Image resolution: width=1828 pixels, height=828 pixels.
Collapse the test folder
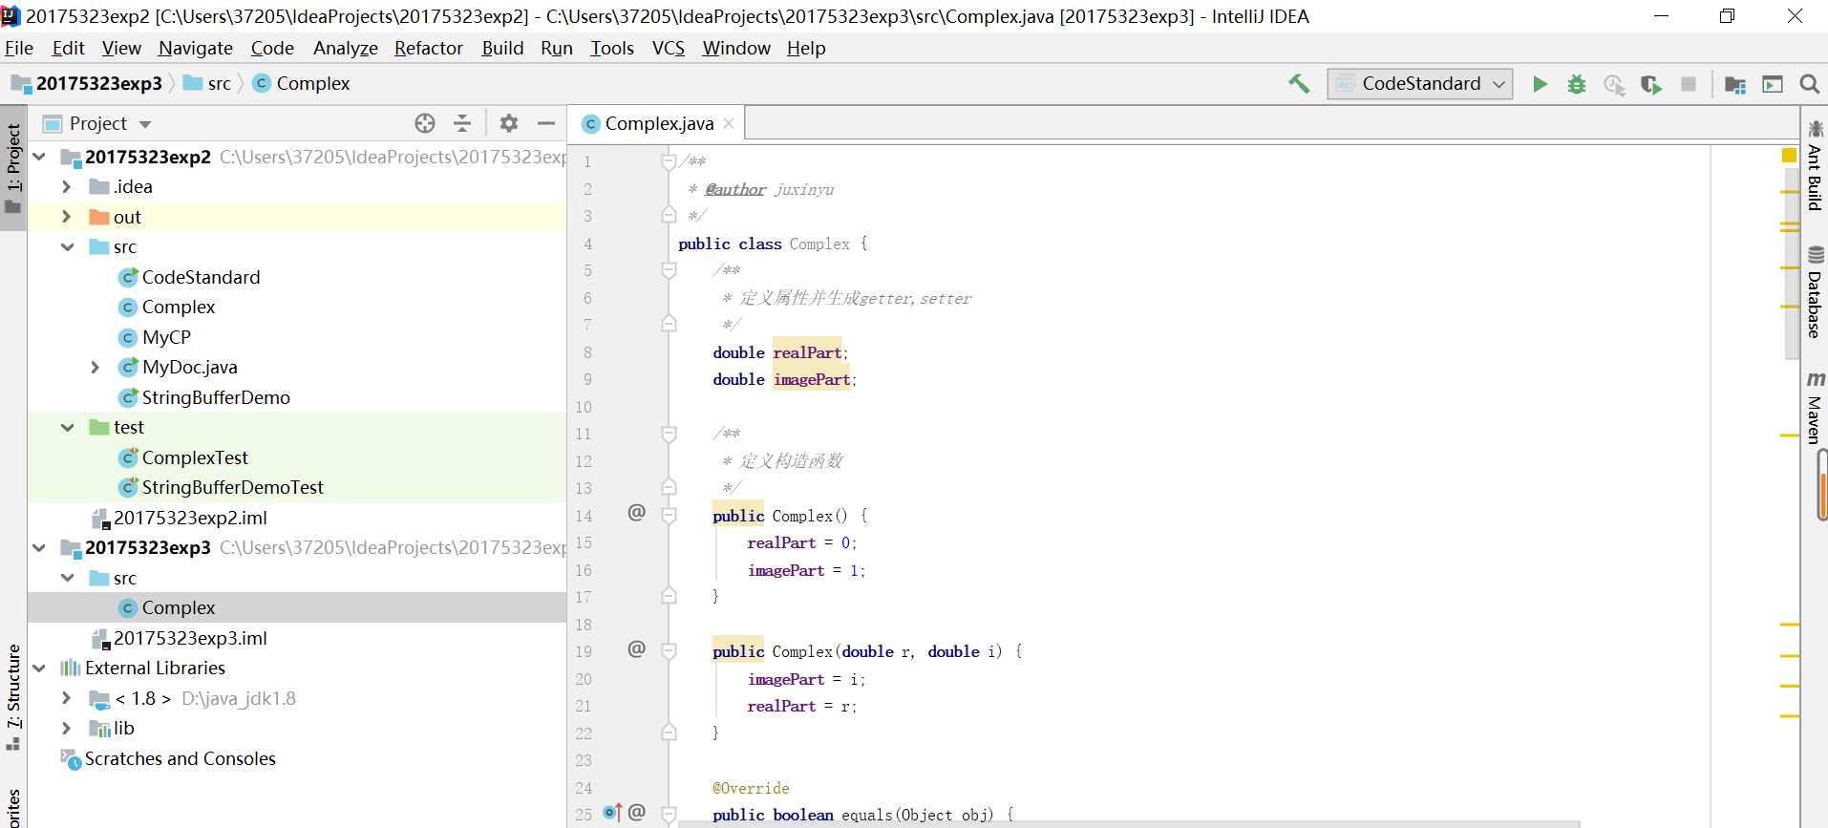[x=67, y=427]
